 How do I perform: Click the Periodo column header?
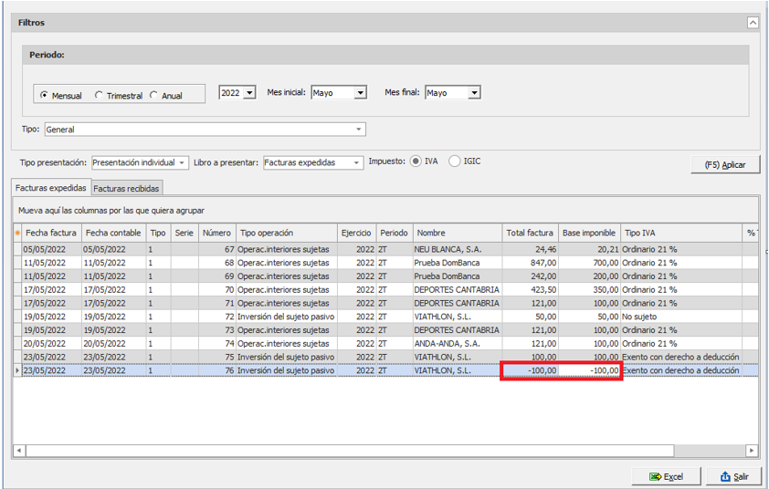(395, 233)
